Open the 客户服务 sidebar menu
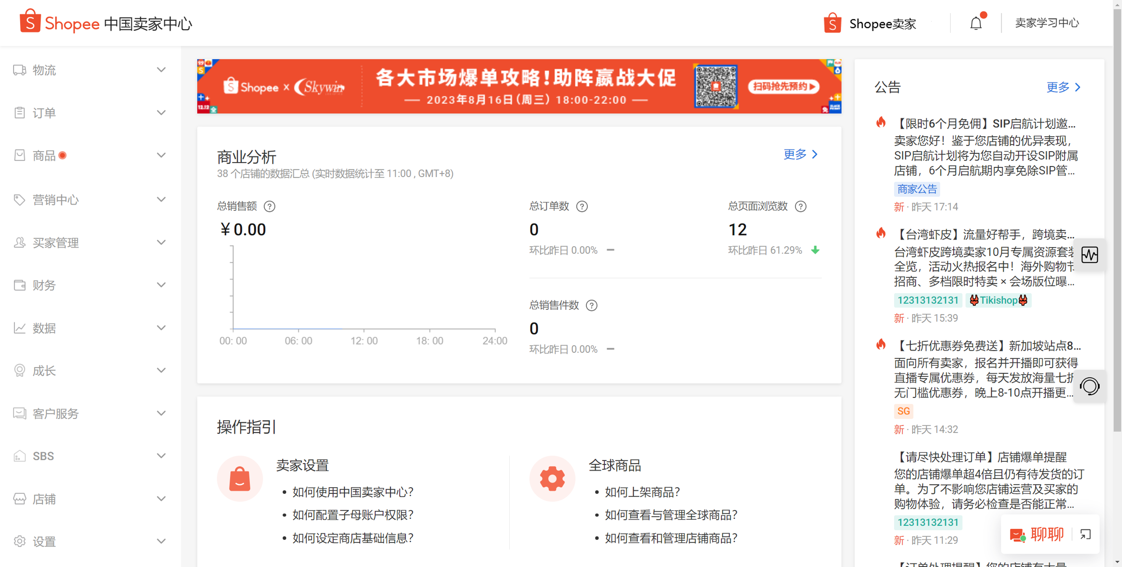 click(x=90, y=413)
